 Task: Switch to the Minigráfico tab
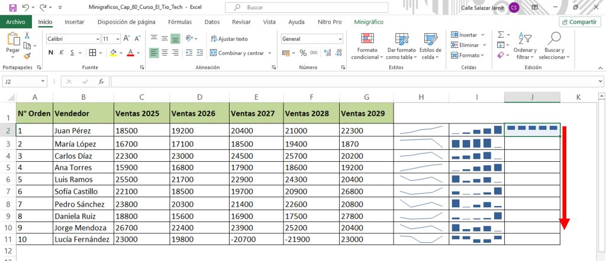368,22
